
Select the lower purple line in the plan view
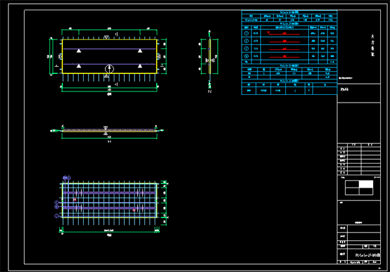click(109, 64)
